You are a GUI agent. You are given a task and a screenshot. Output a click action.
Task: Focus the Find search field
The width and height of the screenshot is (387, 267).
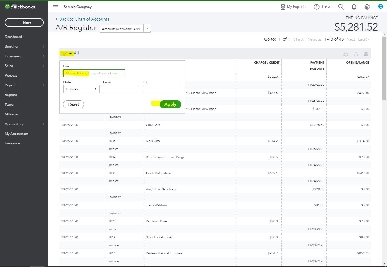coord(94,73)
